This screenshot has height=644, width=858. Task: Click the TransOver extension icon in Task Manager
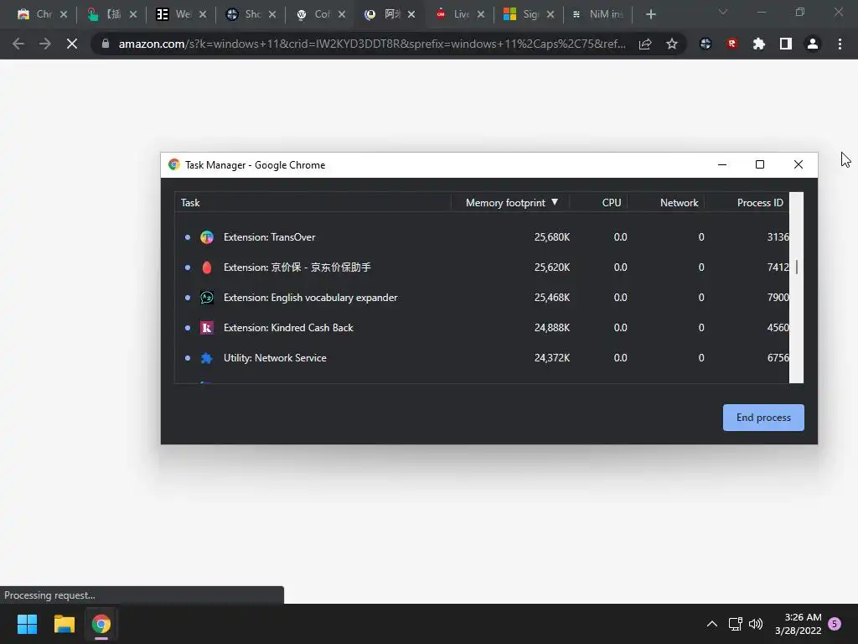207,237
